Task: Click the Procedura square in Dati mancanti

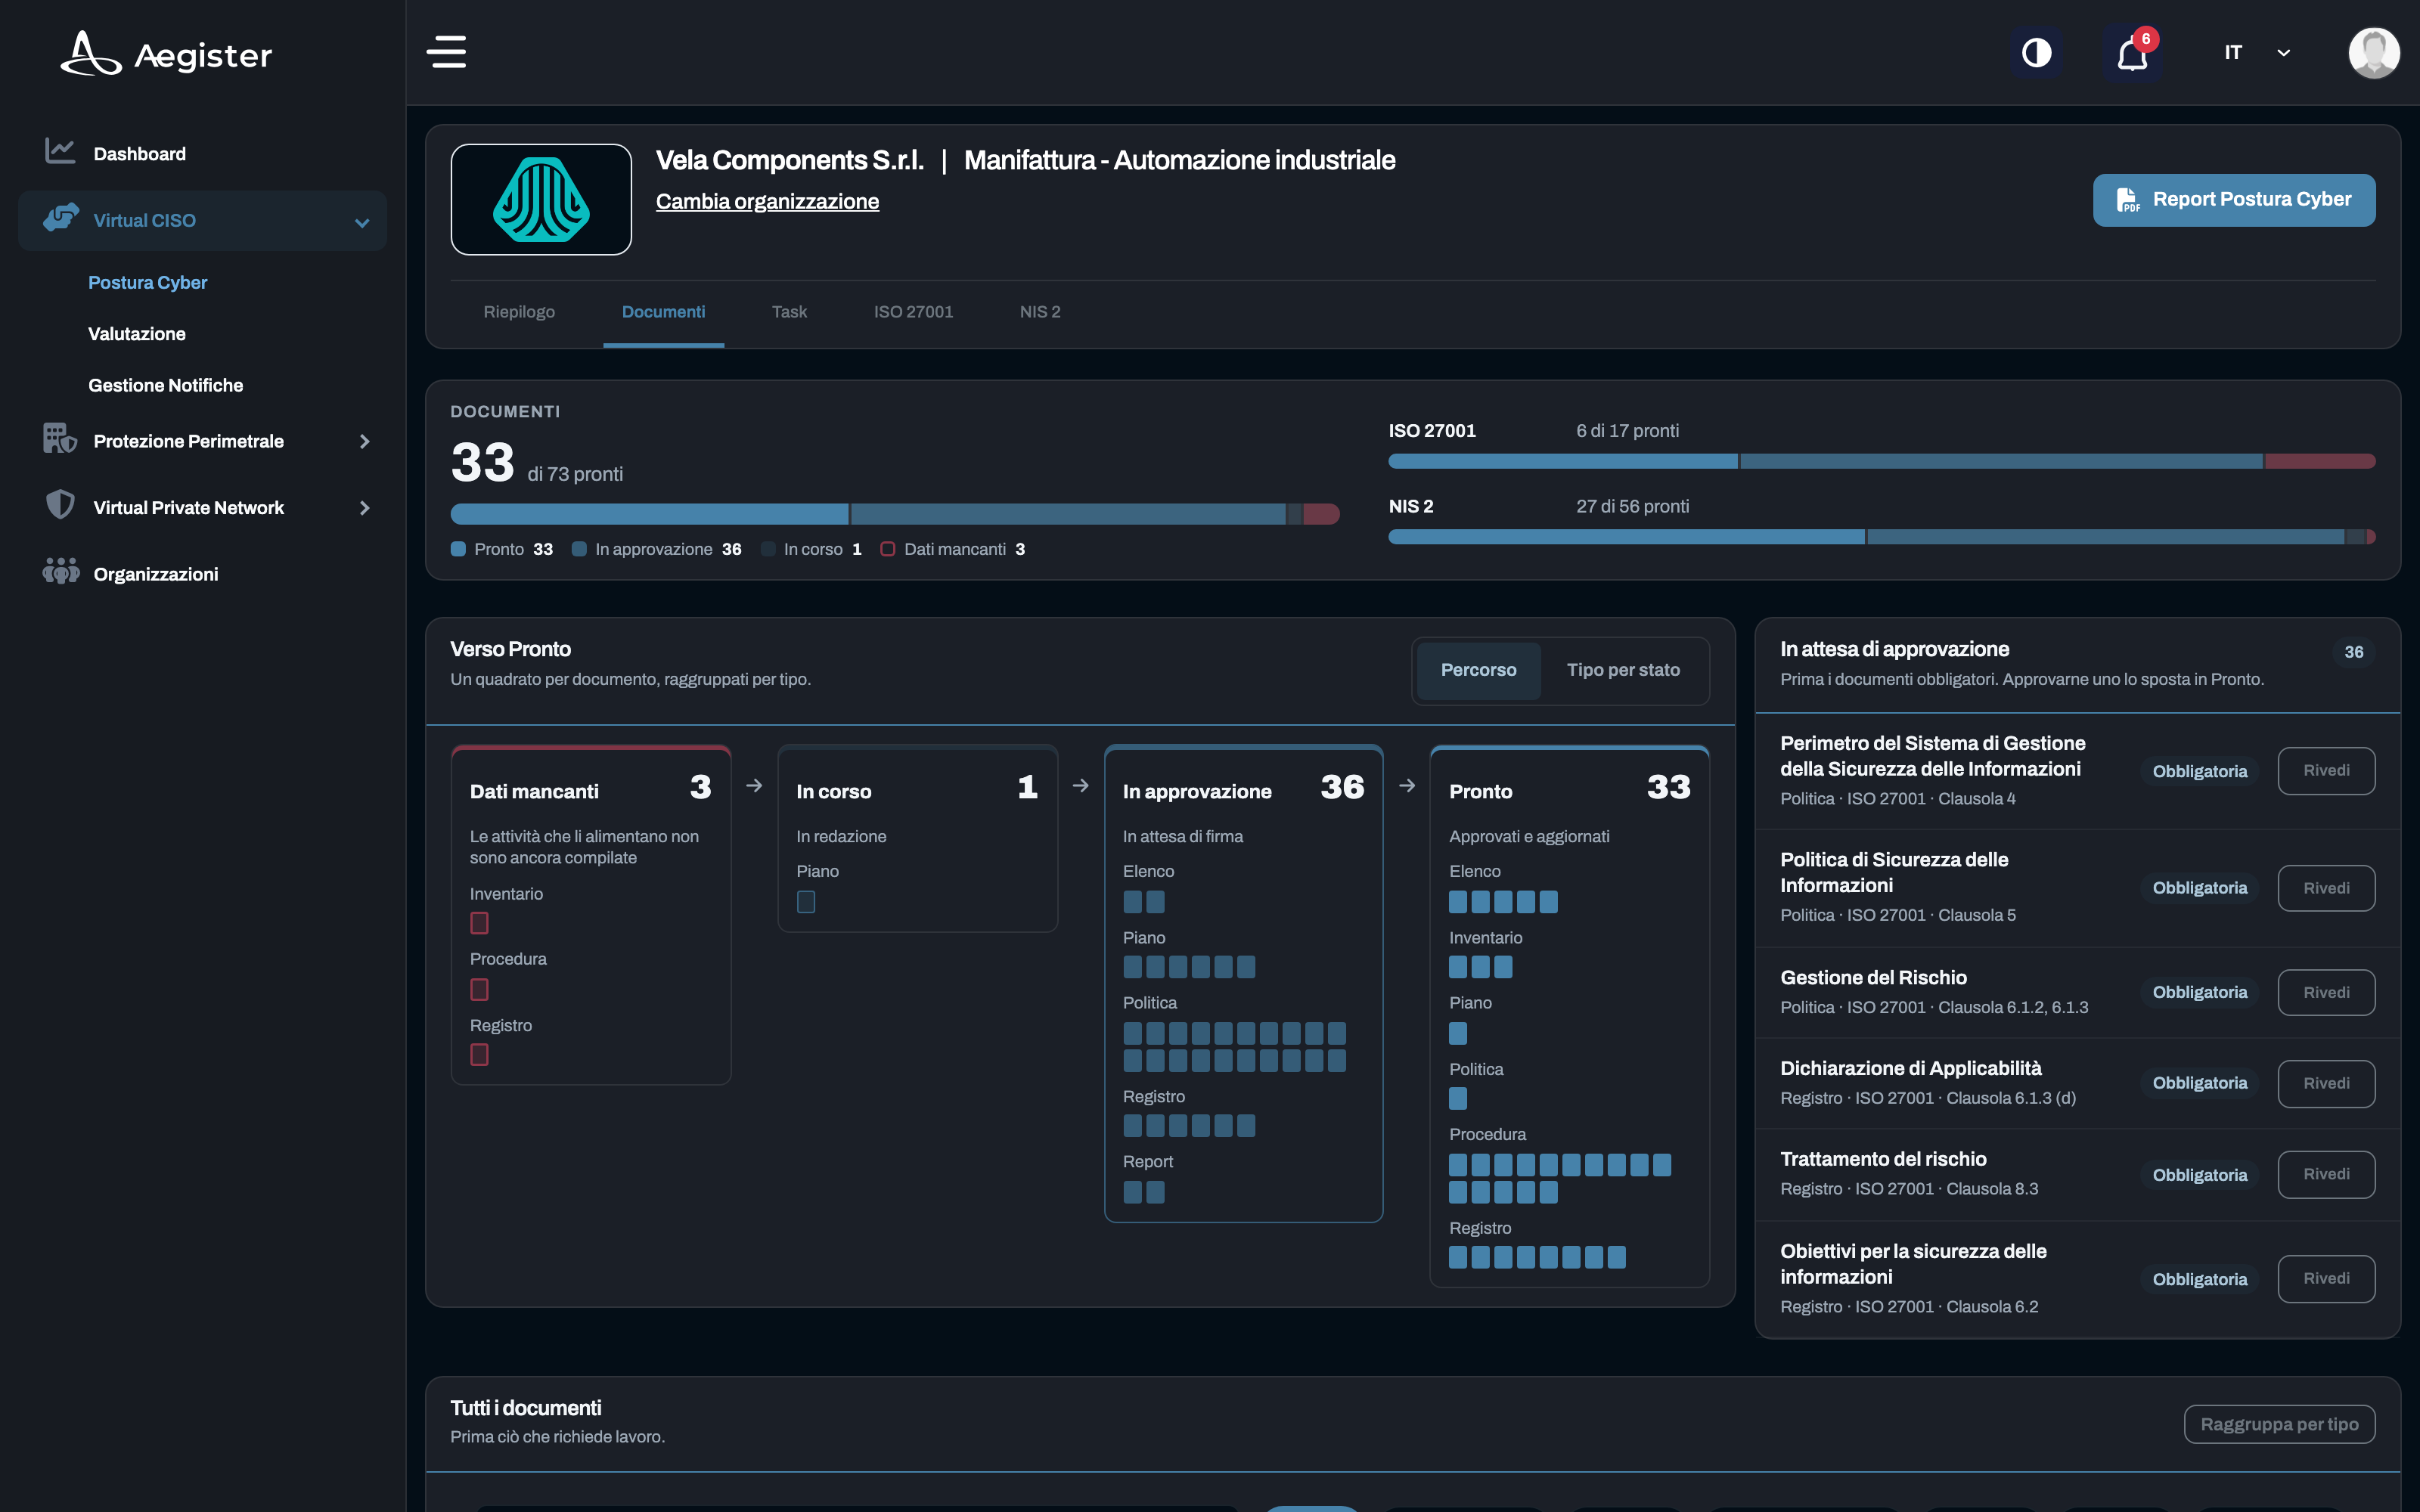Action: point(479,990)
